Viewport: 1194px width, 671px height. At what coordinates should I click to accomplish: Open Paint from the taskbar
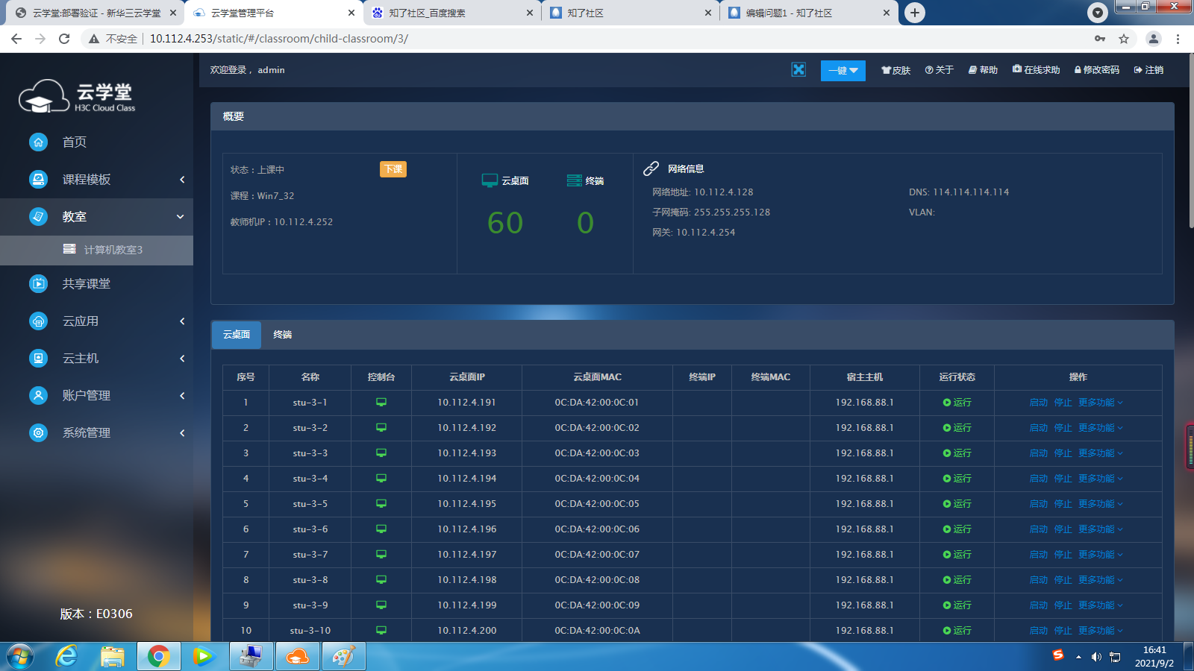point(343,656)
